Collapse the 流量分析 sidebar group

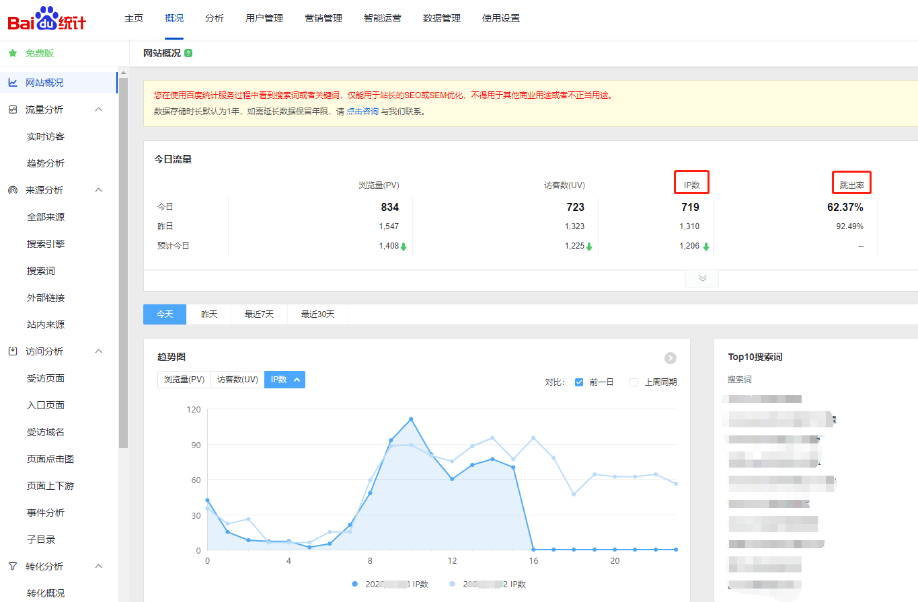(x=99, y=110)
